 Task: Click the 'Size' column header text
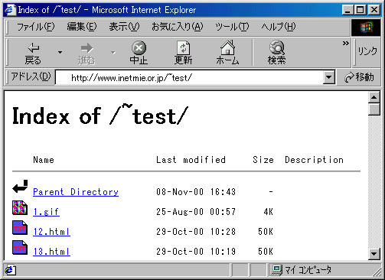coord(263,160)
